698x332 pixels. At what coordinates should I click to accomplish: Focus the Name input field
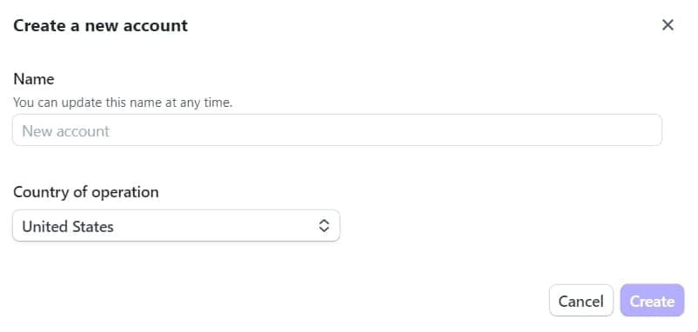click(x=337, y=130)
